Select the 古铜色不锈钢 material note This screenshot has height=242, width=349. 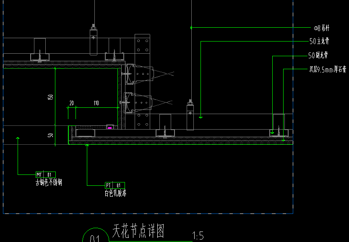(49, 182)
